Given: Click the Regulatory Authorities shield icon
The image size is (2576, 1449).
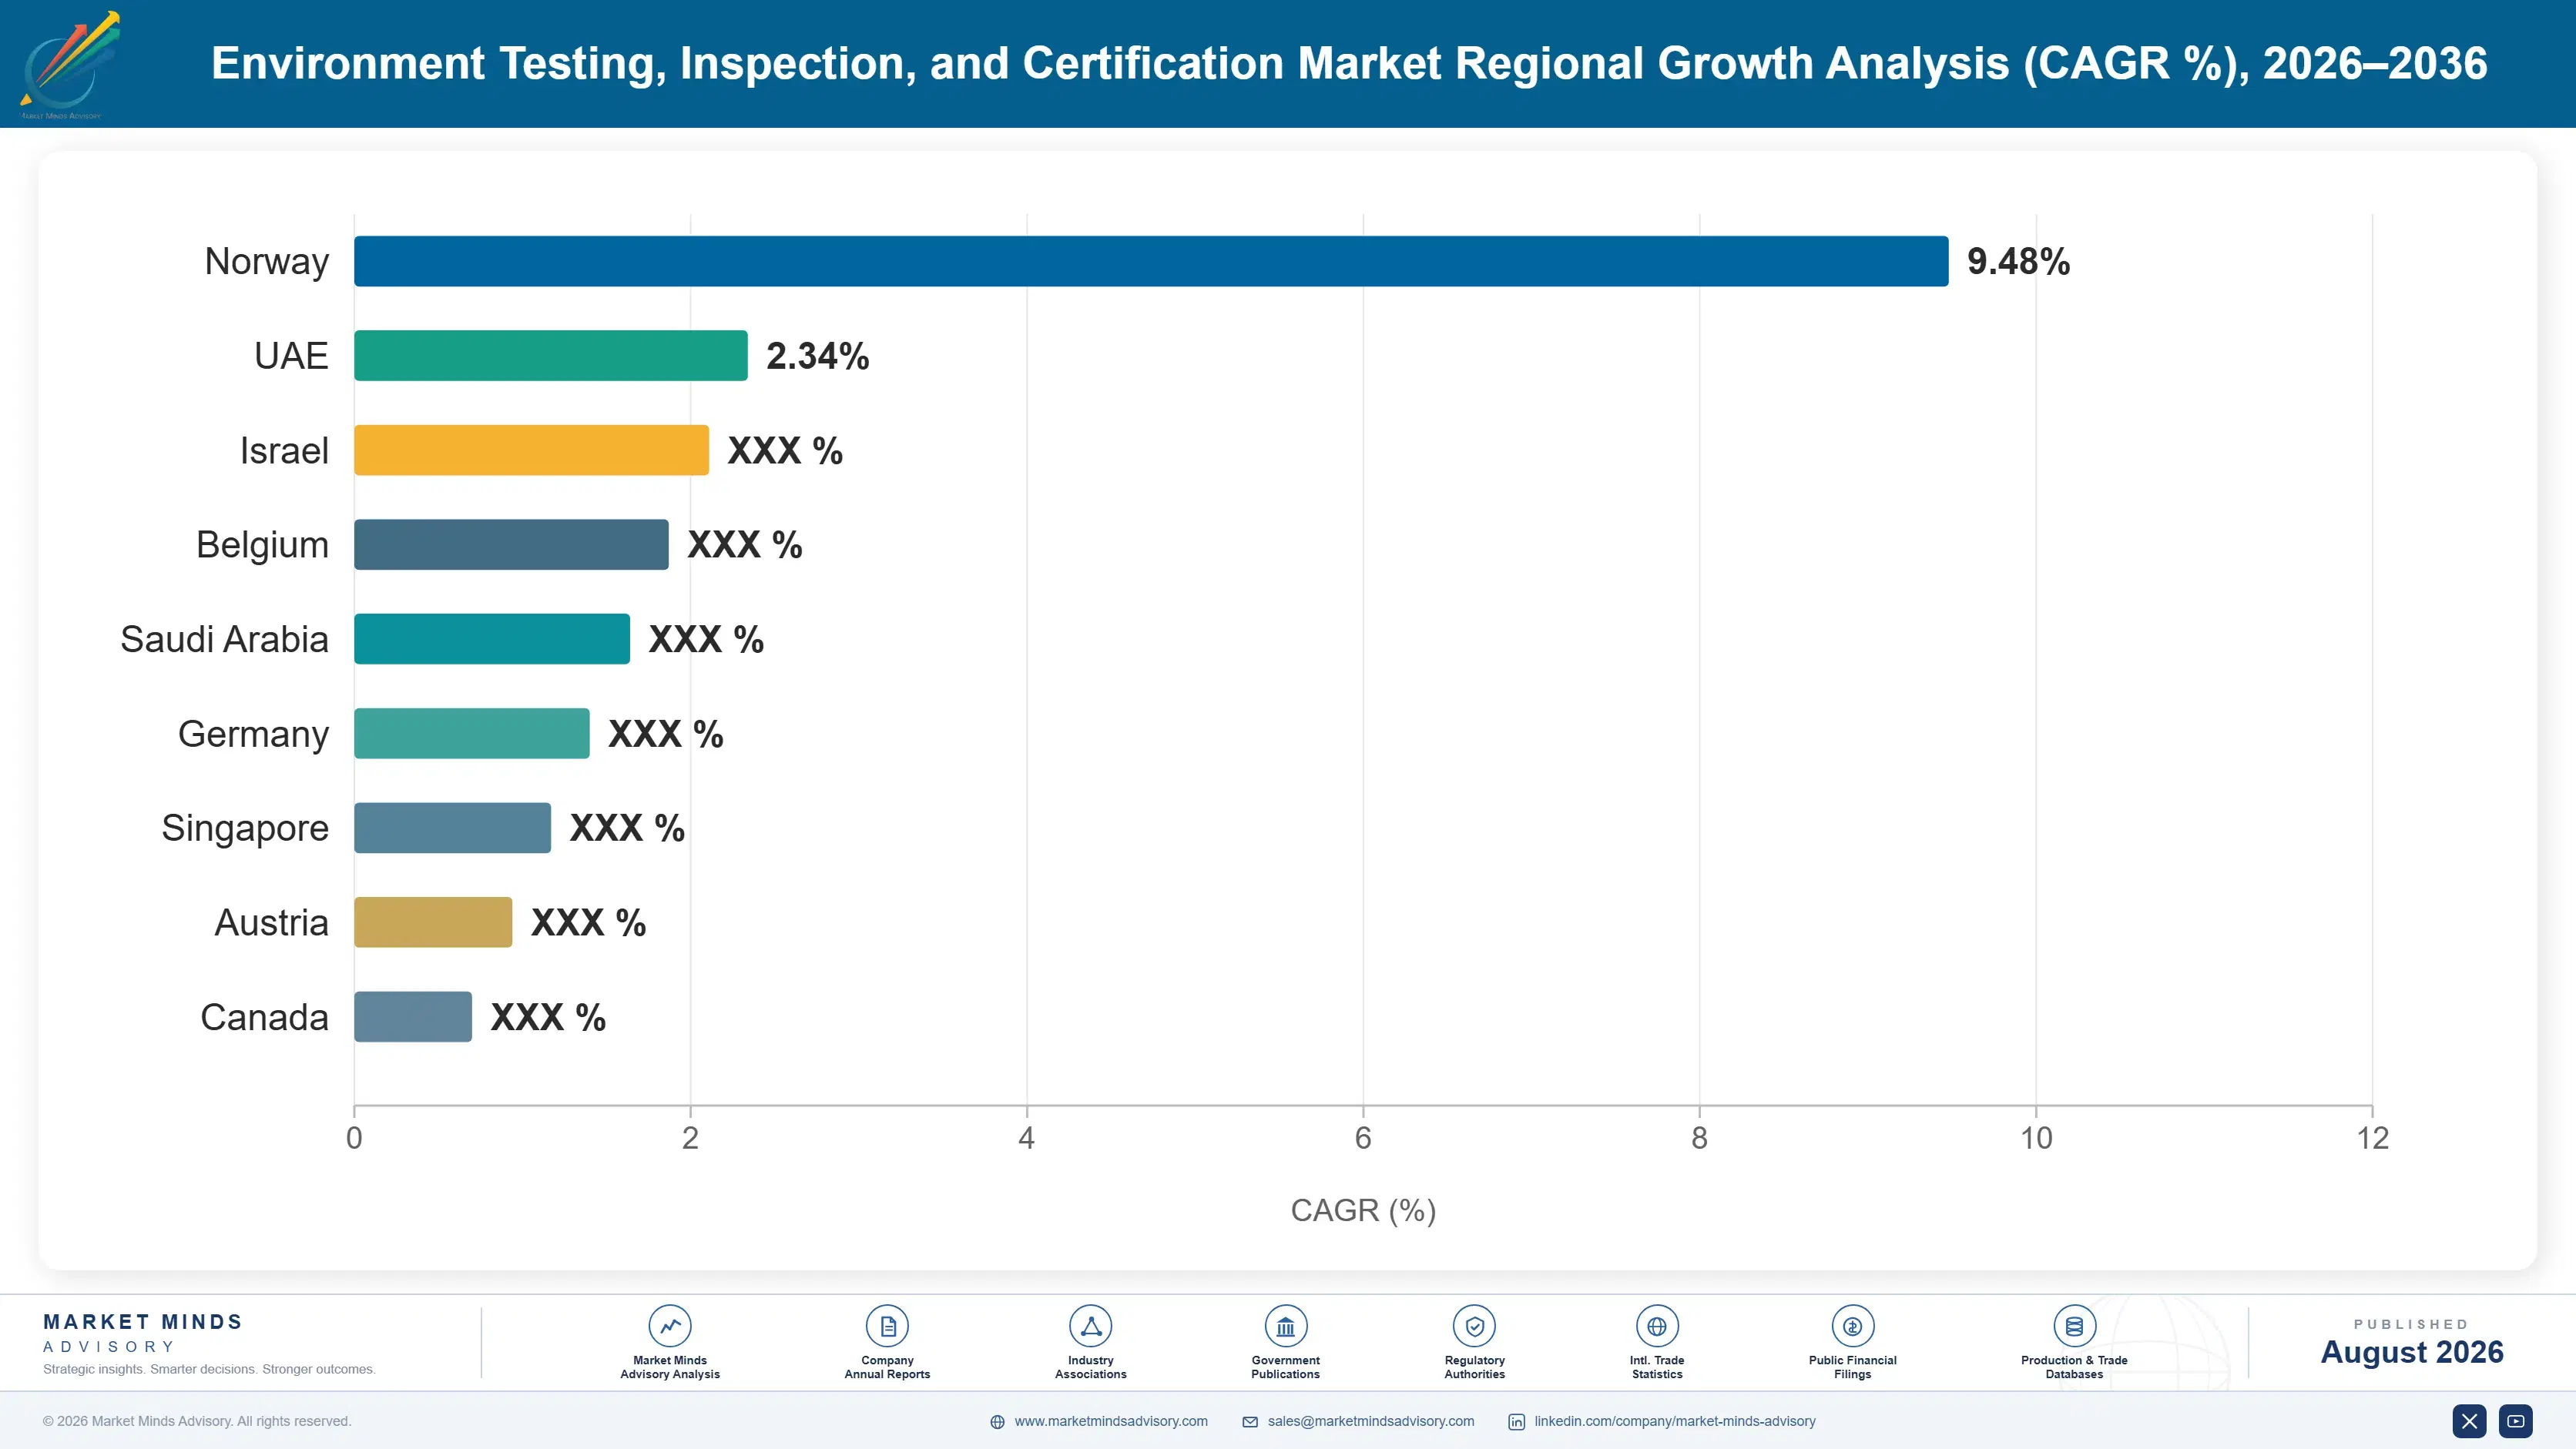Looking at the screenshot, I should (1474, 1326).
